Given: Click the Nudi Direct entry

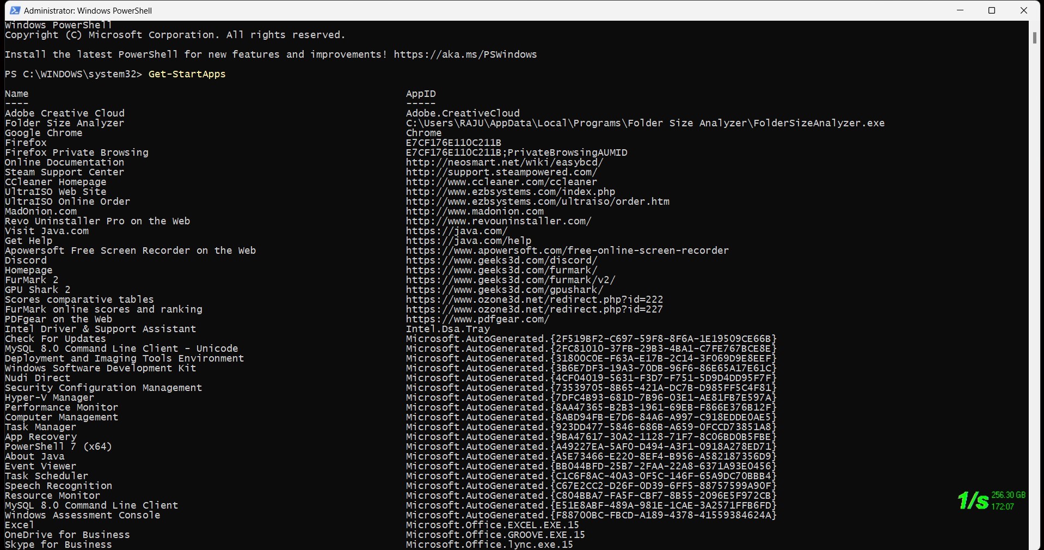Looking at the screenshot, I should pos(38,378).
